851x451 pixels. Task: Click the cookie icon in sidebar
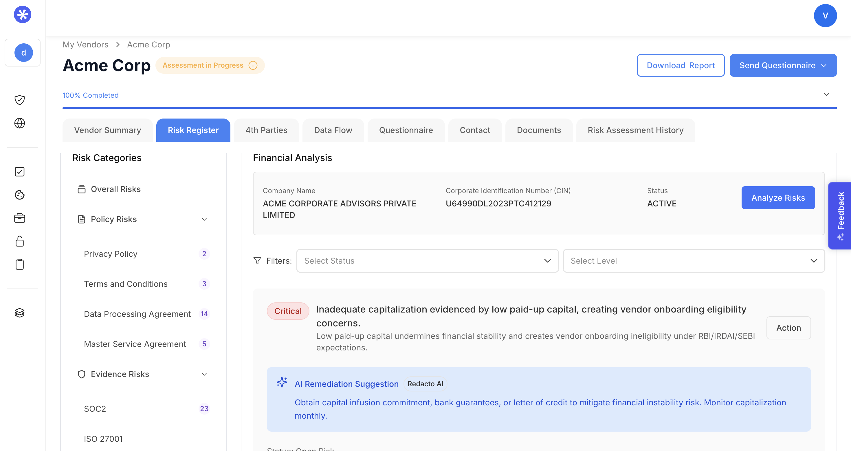[19, 195]
